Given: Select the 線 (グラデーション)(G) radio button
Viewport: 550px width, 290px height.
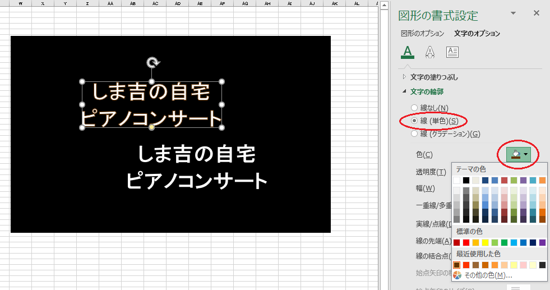Looking at the screenshot, I should (x=414, y=134).
